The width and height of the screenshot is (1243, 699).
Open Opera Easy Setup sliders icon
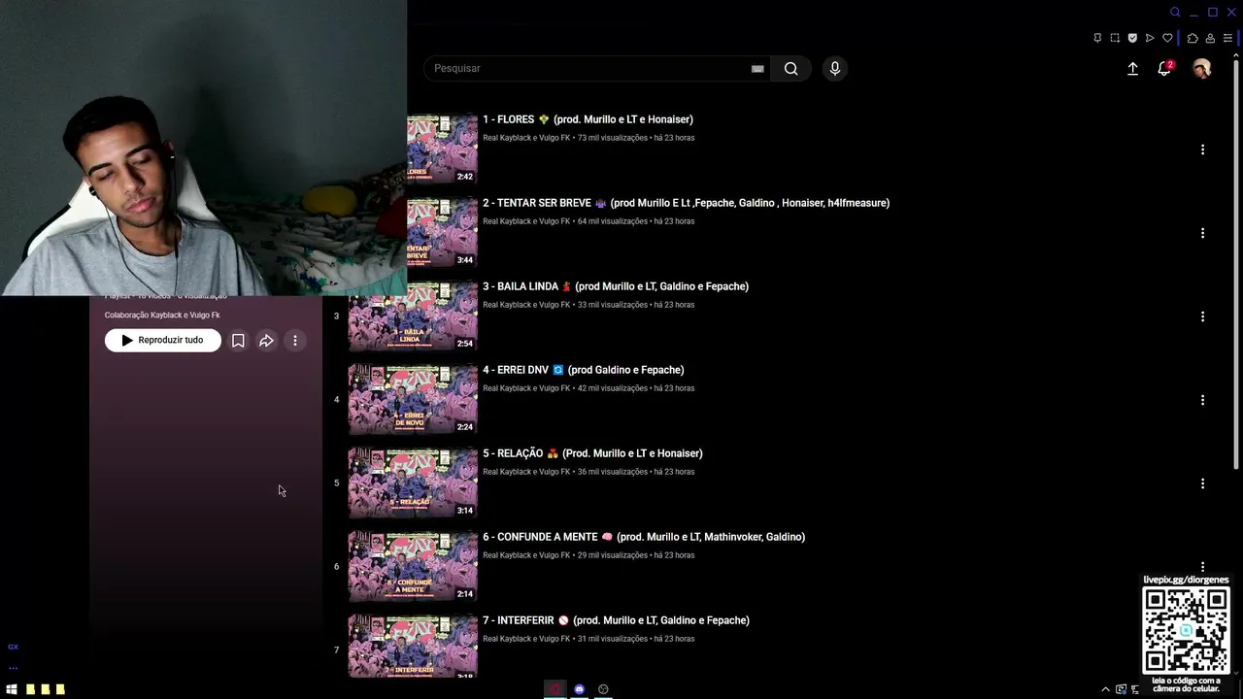1227,39
